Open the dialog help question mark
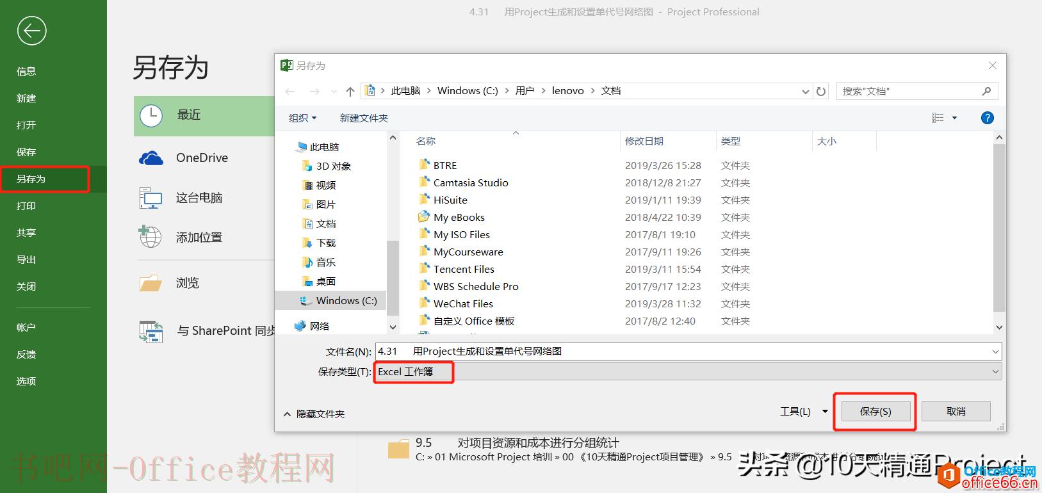Image resolution: width=1042 pixels, height=493 pixels. tap(988, 118)
